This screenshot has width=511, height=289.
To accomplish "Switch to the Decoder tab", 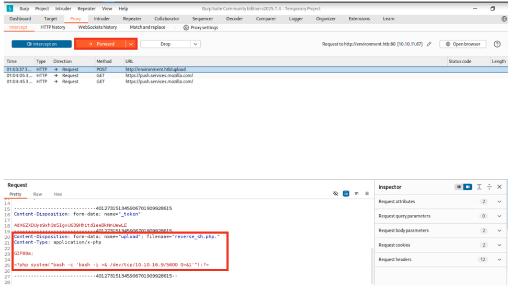I will coord(235,19).
